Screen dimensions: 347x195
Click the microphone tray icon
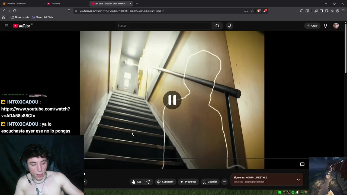point(297,192)
